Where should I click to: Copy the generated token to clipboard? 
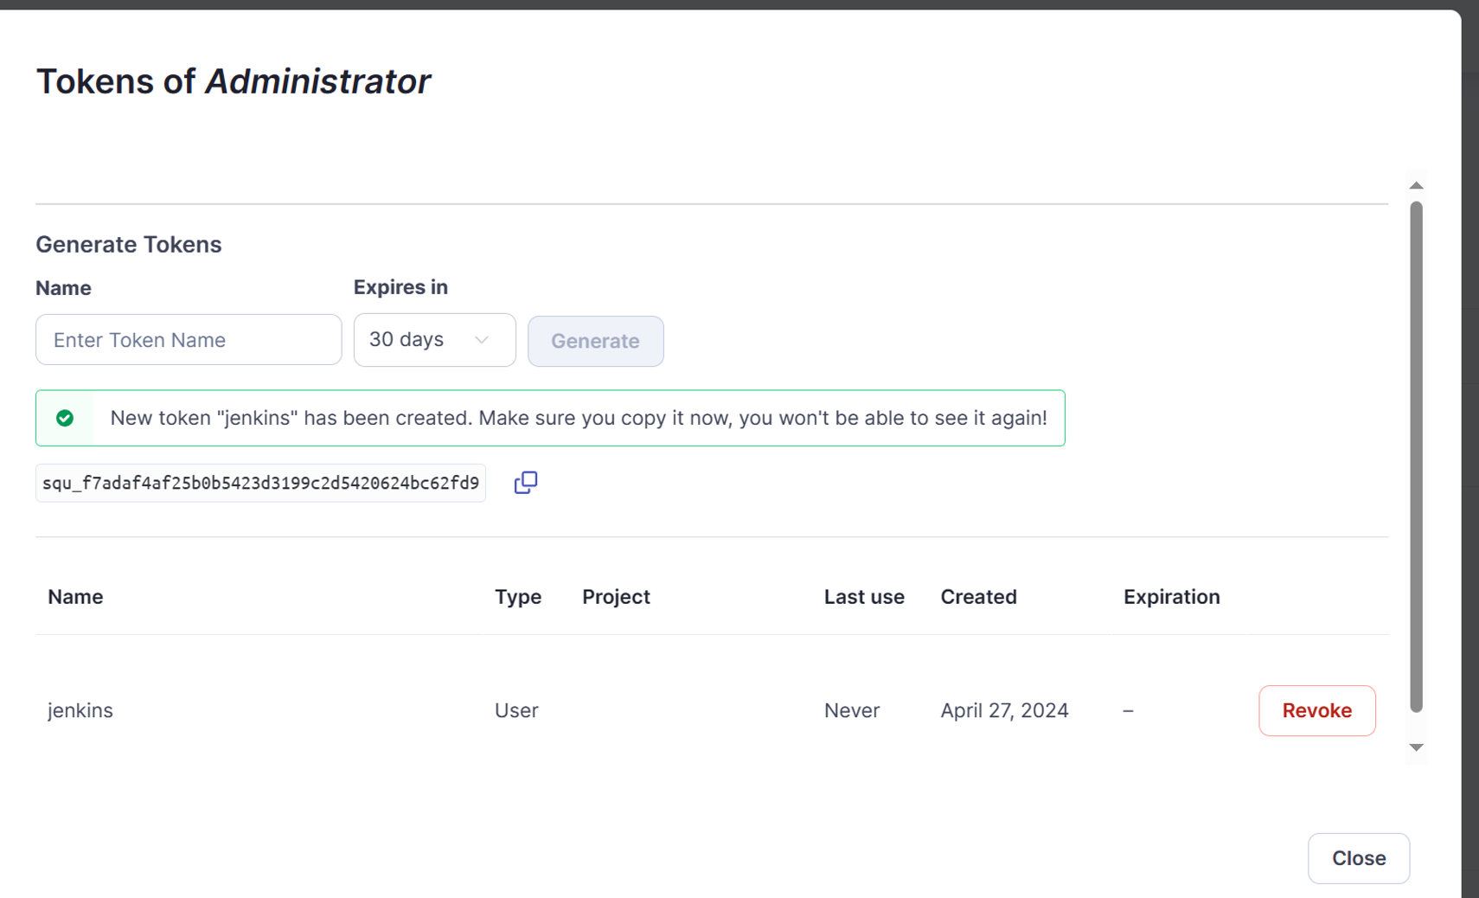[x=525, y=483]
